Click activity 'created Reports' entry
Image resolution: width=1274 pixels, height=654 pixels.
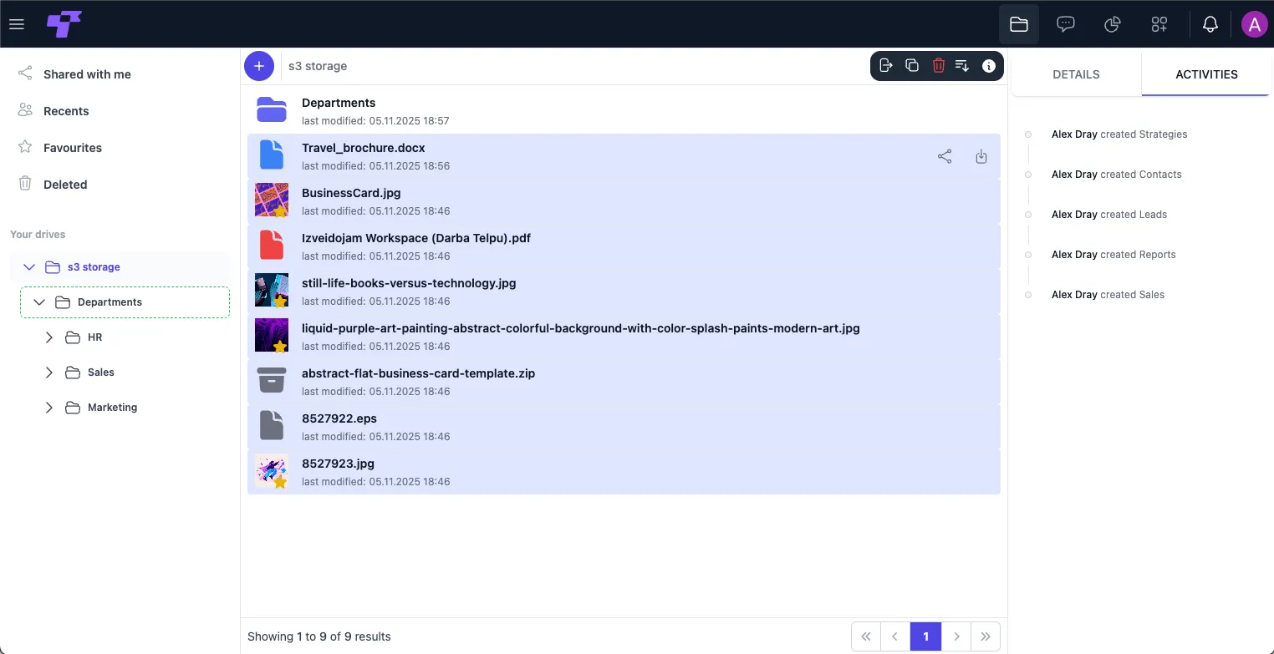tap(1113, 255)
